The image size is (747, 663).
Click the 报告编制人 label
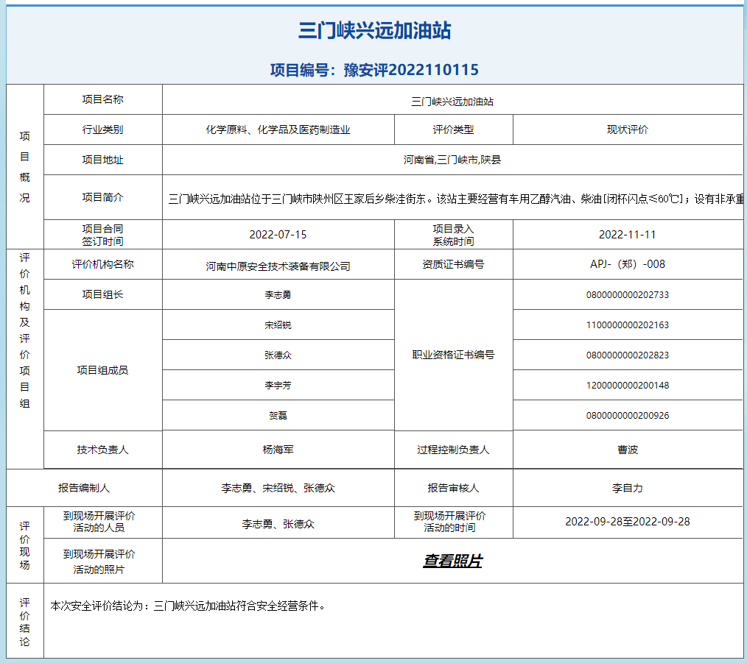(84, 488)
